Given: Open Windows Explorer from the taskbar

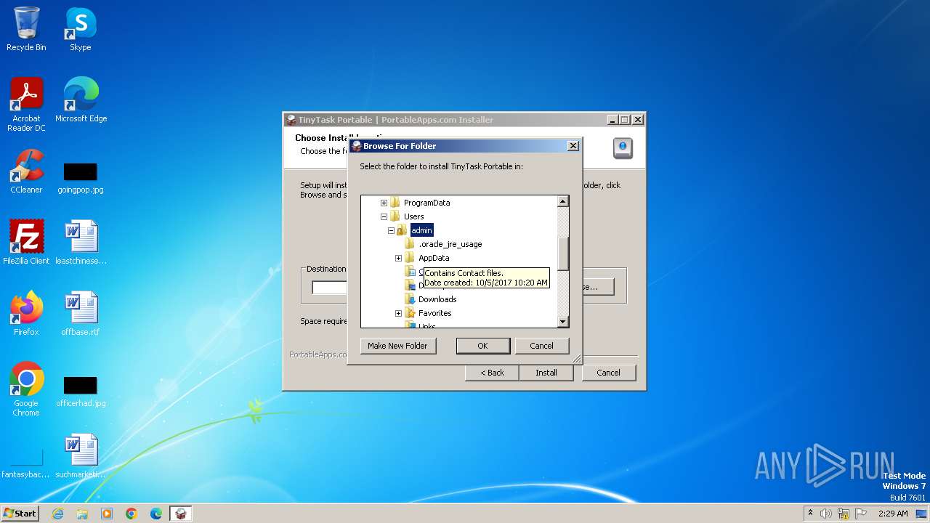Looking at the screenshot, I should click(x=82, y=514).
